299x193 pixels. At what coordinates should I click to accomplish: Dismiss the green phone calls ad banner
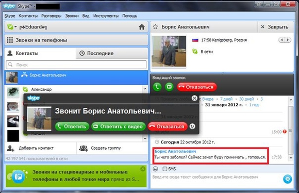click(x=143, y=169)
